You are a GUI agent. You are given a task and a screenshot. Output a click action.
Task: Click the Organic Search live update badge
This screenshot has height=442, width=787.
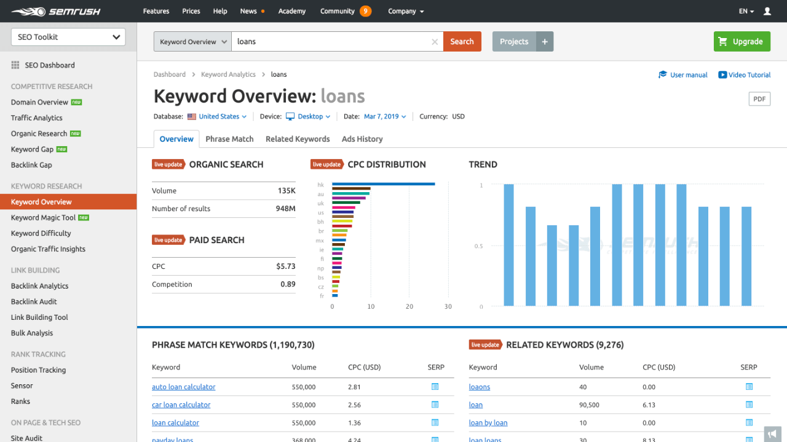(x=168, y=165)
